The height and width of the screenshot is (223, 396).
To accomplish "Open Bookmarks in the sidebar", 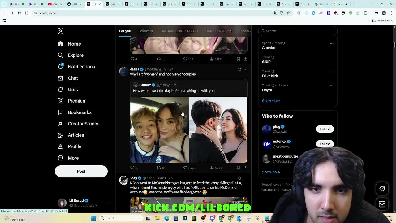I will pyautogui.click(x=75, y=112).
